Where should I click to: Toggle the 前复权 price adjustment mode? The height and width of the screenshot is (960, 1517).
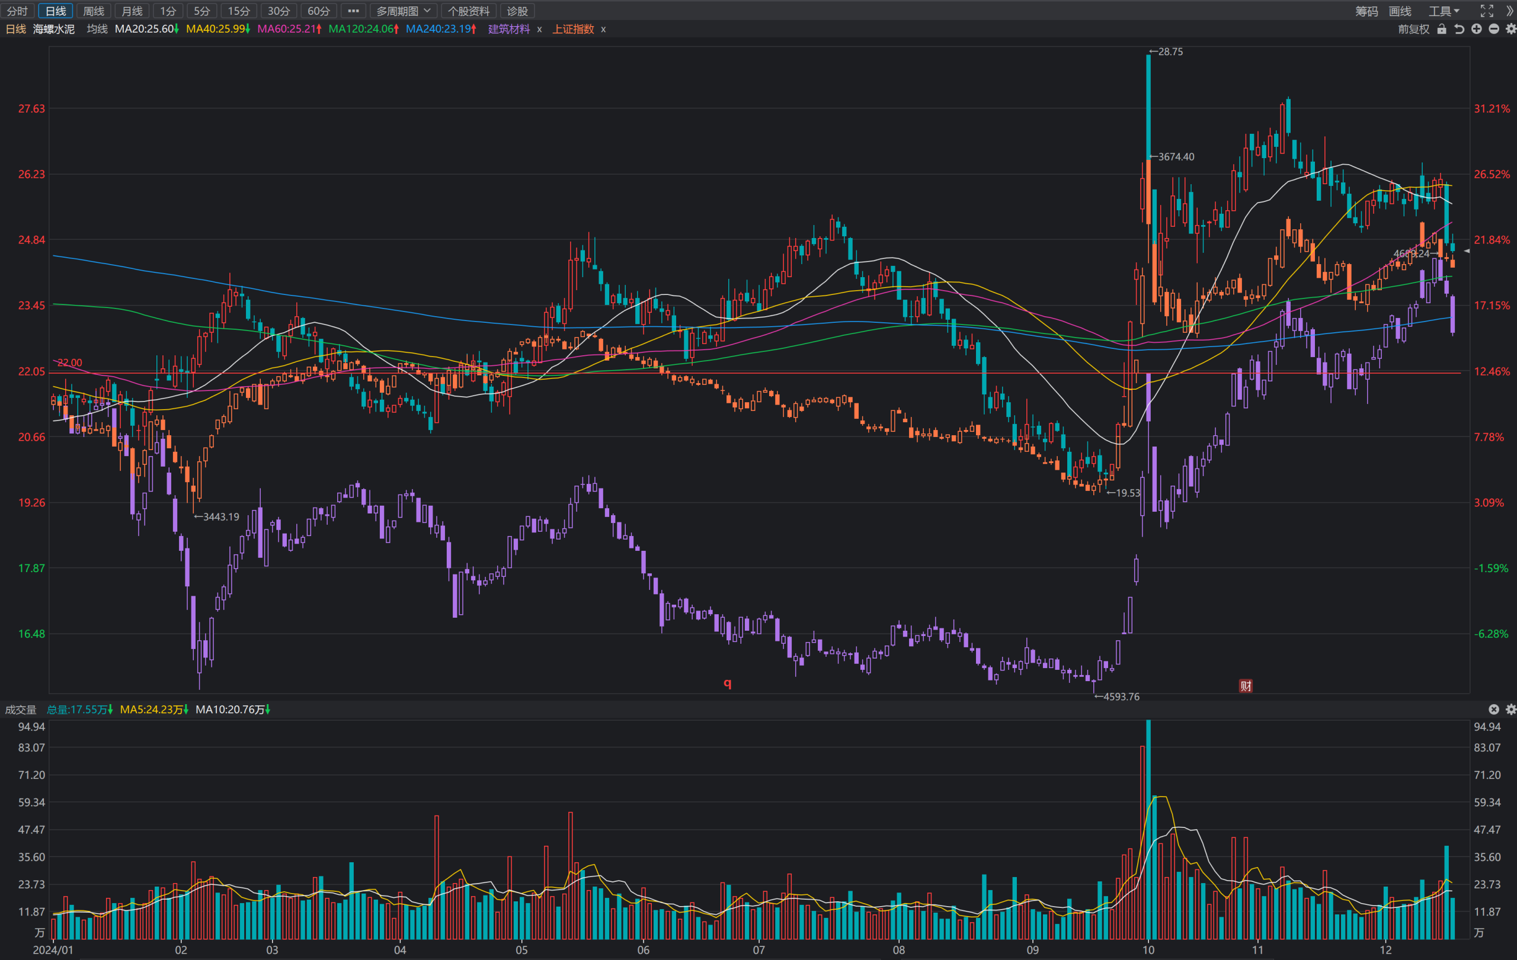[x=1414, y=29]
